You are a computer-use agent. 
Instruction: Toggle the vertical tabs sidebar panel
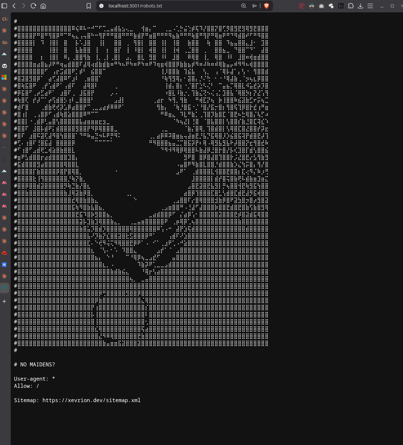pos(4,6)
